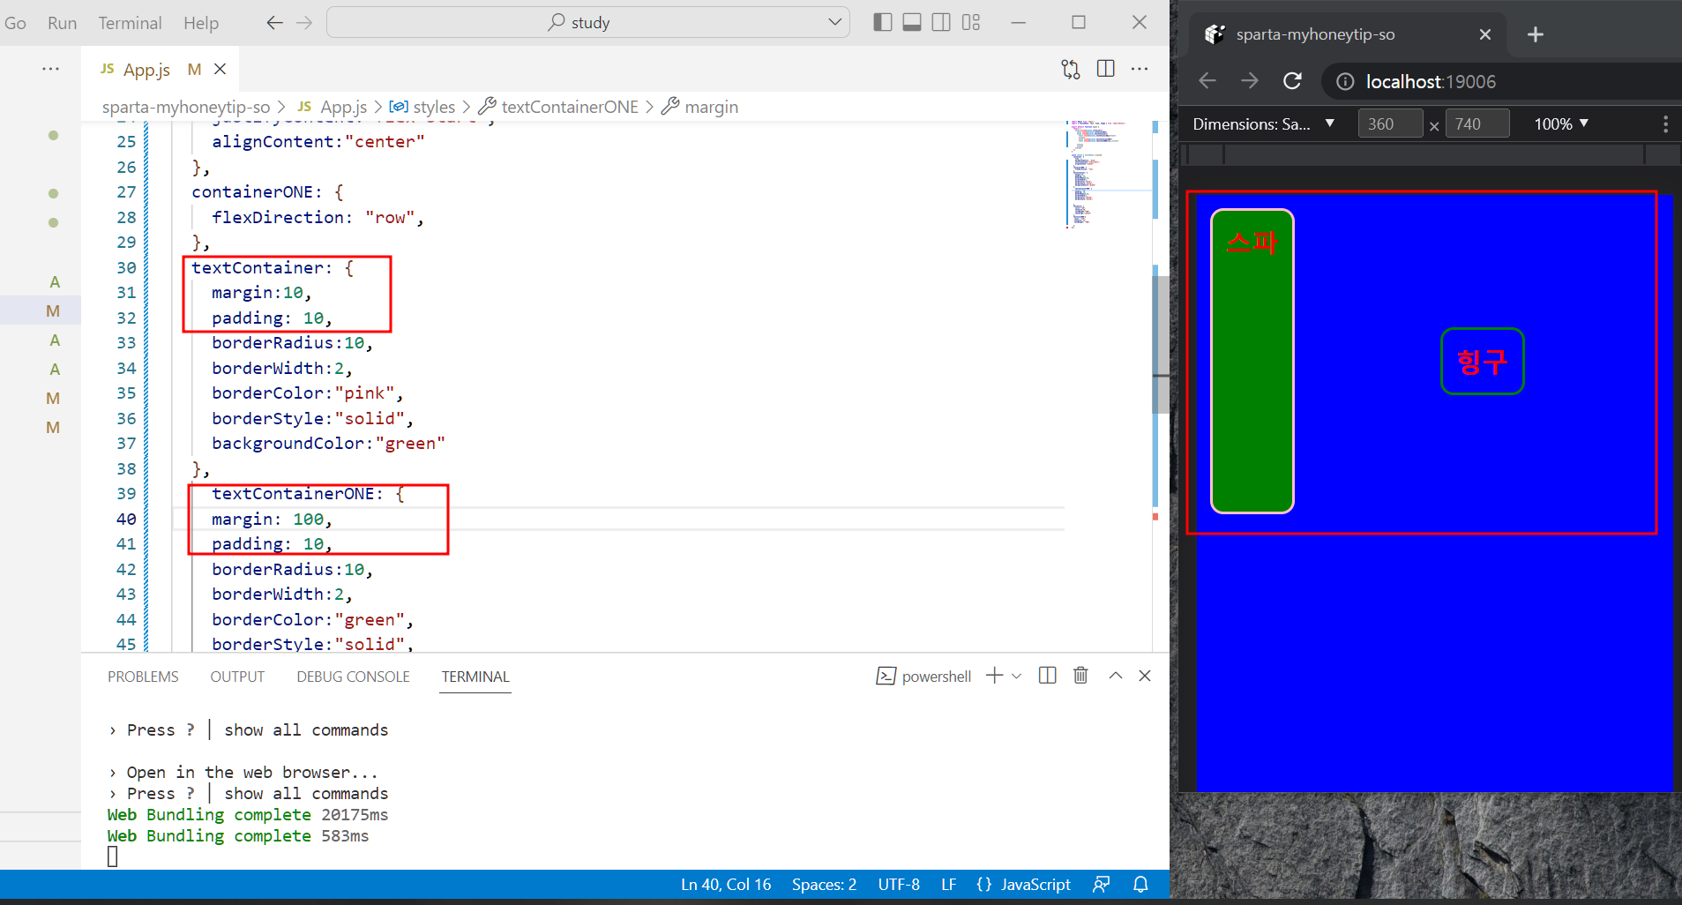The width and height of the screenshot is (1682, 905).
Task: Create a new terminal with plus icon
Action: (994, 676)
